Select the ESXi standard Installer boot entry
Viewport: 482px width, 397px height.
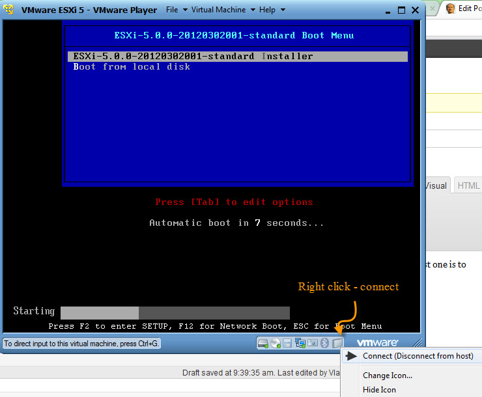point(238,56)
